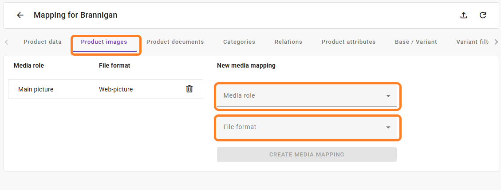Select the Product images tab
The width and height of the screenshot is (501, 190).
[104, 42]
